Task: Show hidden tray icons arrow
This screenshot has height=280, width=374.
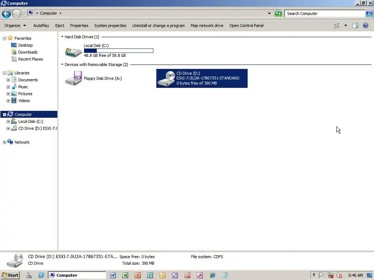Action: click(x=314, y=275)
